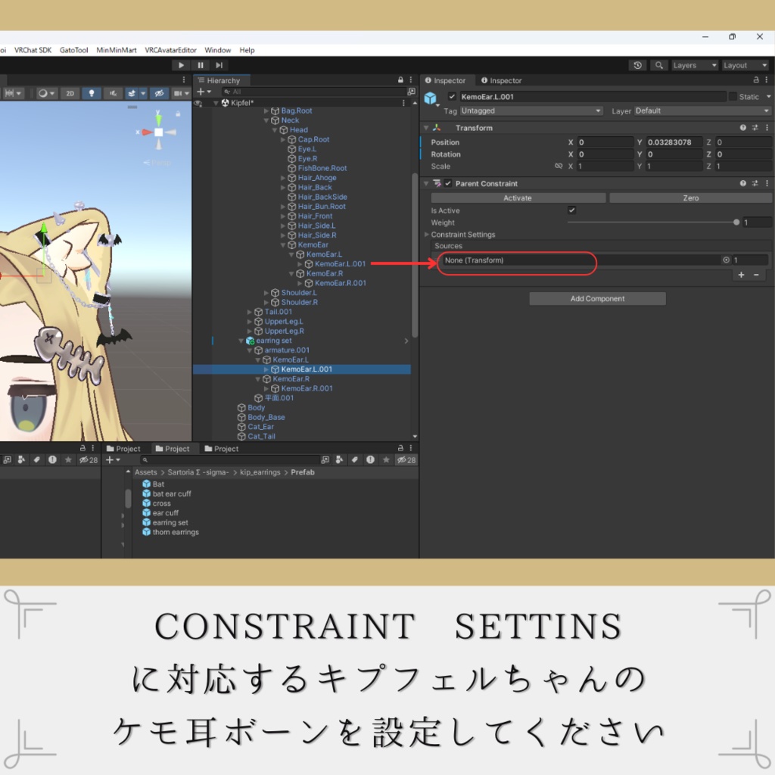This screenshot has width=775, height=775.
Task: Toggle the Is Active checkbox
Action: click(572, 210)
